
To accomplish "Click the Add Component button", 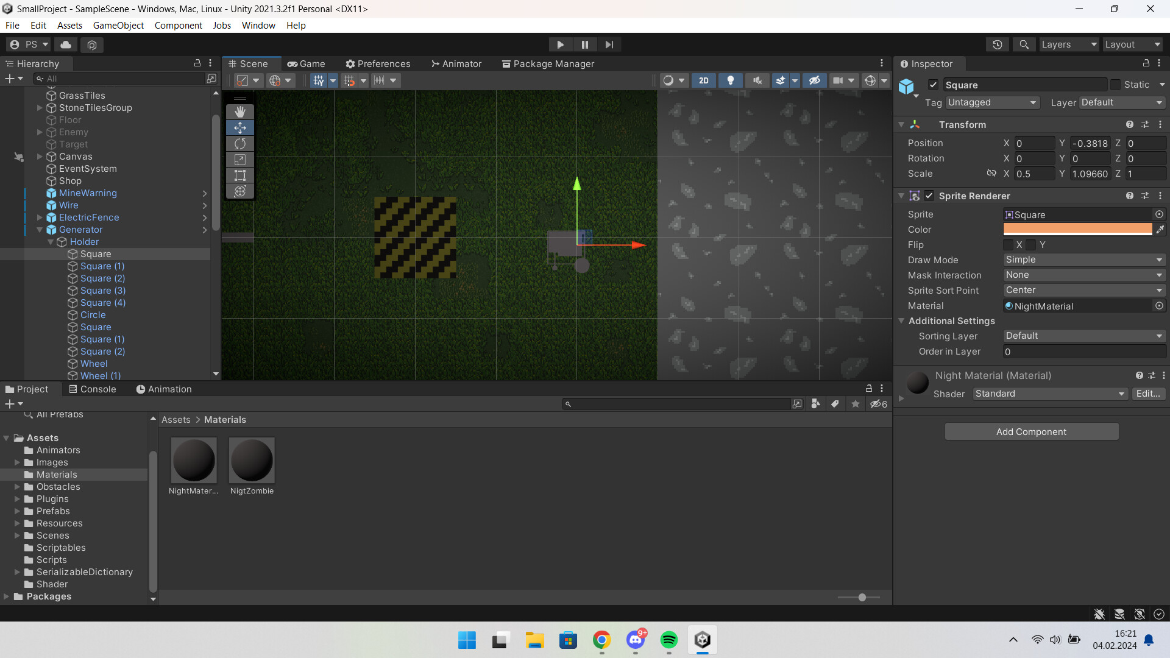I will (x=1030, y=431).
